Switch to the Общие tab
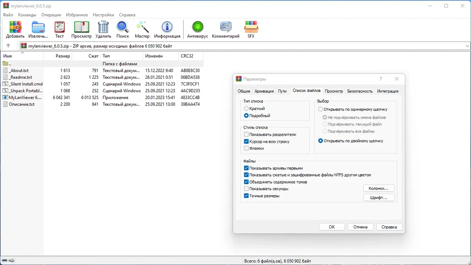This screenshot has height=265, width=471. 244,91
